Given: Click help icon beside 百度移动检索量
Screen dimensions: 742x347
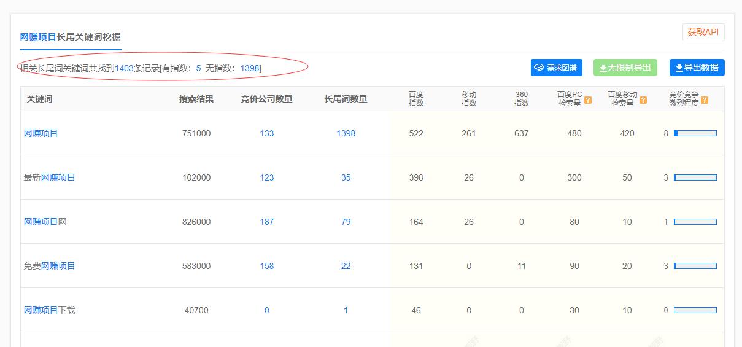Looking at the screenshot, I should [643, 100].
